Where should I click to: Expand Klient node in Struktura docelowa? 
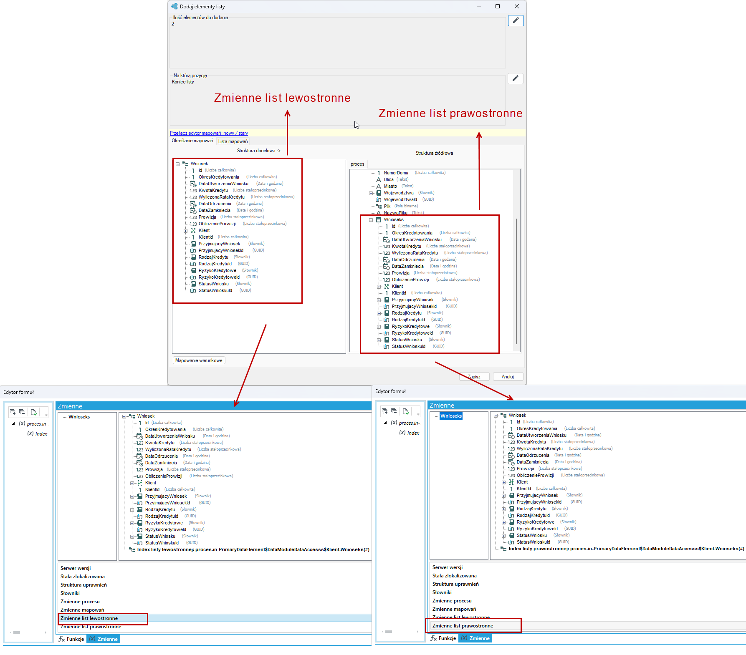(185, 231)
